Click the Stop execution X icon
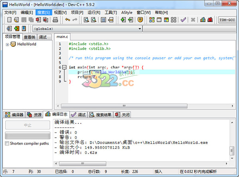Viewport: 239px width, 177px height. pos(193,20)
